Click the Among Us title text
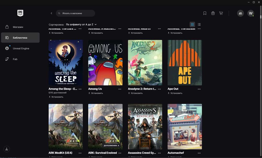The height and width of the screenshot is (158, 262). point(95,89)
